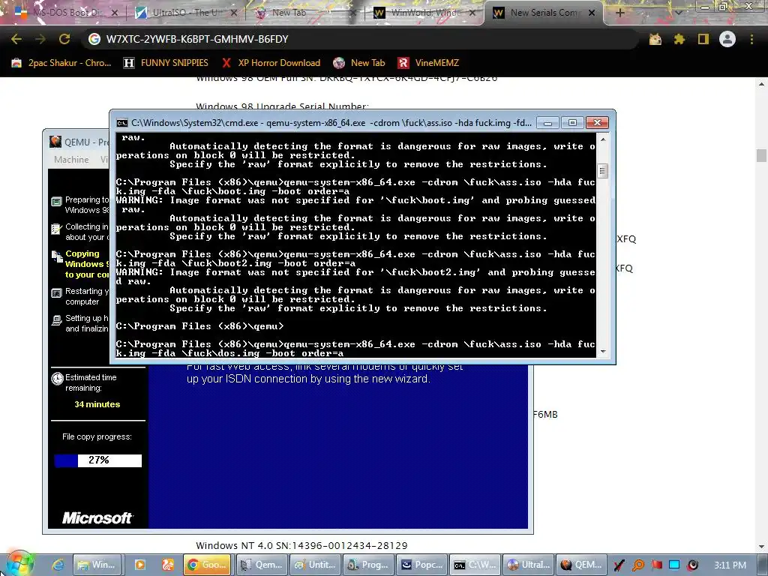Switch to UltraISO taskbar button
768x576 pixels.
pos(529,565)
